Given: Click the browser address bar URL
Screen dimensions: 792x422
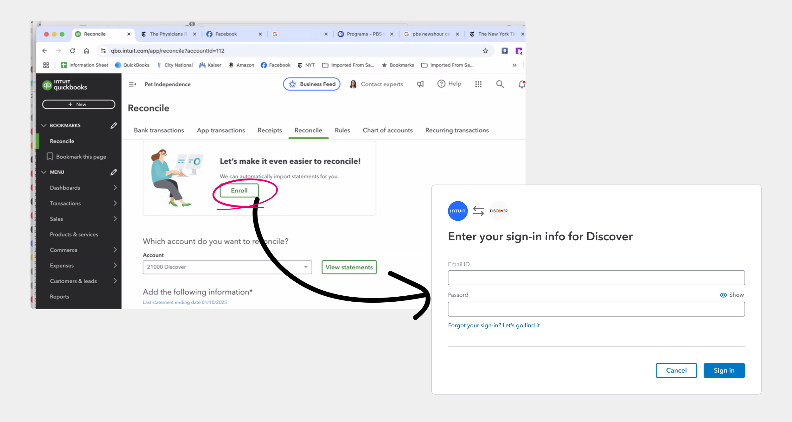Looking at the screenshot, I should click(167, 51).
